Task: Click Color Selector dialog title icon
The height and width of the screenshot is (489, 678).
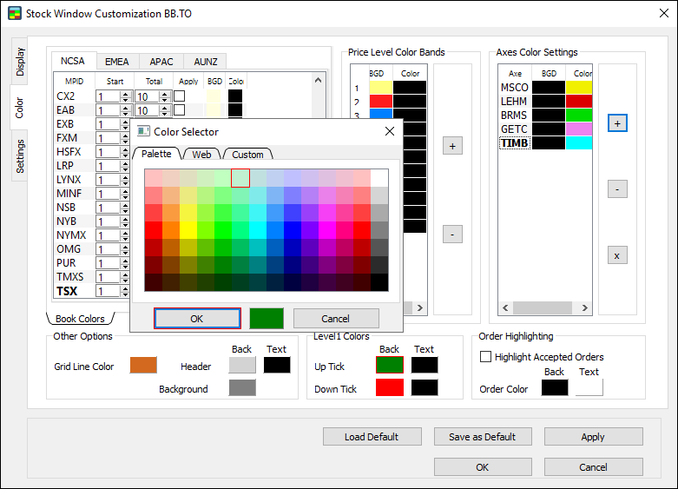Action: click(x=144, y=132)
